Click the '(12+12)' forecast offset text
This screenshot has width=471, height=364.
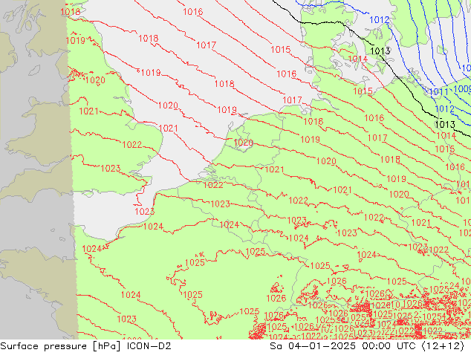tap(443, 346)
